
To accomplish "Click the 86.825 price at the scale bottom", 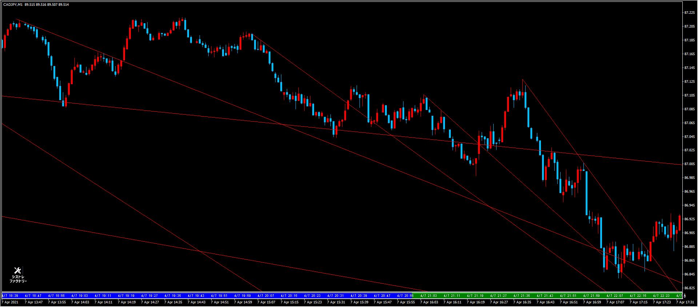I will (x=689, y=288).
